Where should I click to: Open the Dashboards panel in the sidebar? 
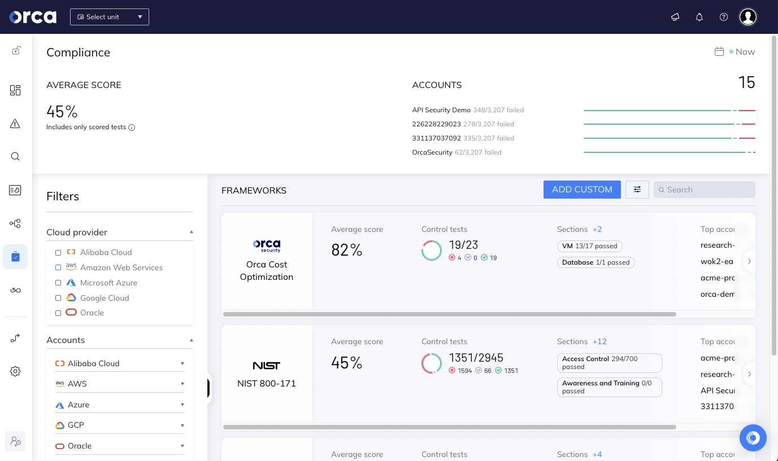click(x=15, y=90)
